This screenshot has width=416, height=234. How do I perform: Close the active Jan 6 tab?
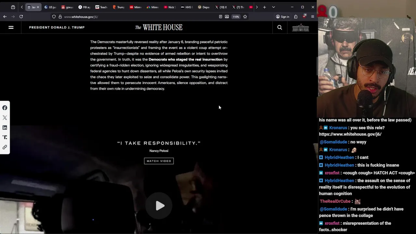click(x=38, y=7)
